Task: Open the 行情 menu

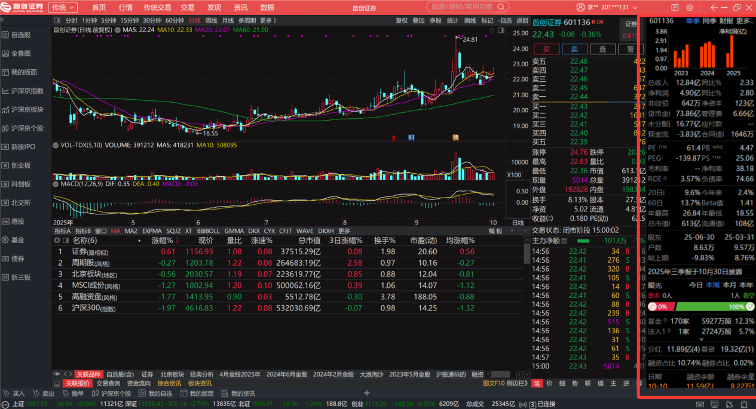Action: click(126, 7)
